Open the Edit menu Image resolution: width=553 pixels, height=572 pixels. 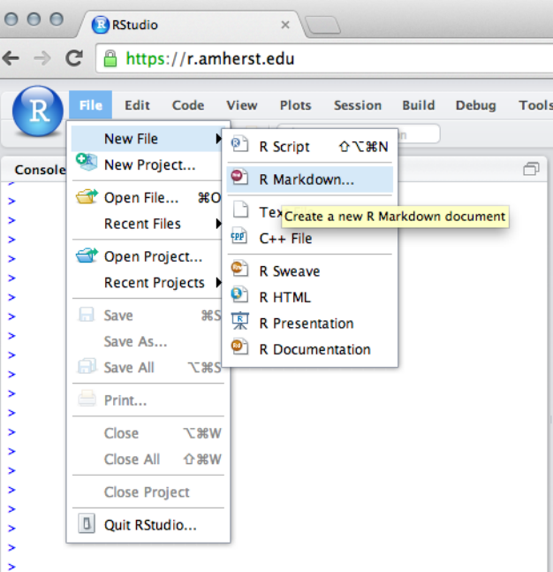(137, 105)
